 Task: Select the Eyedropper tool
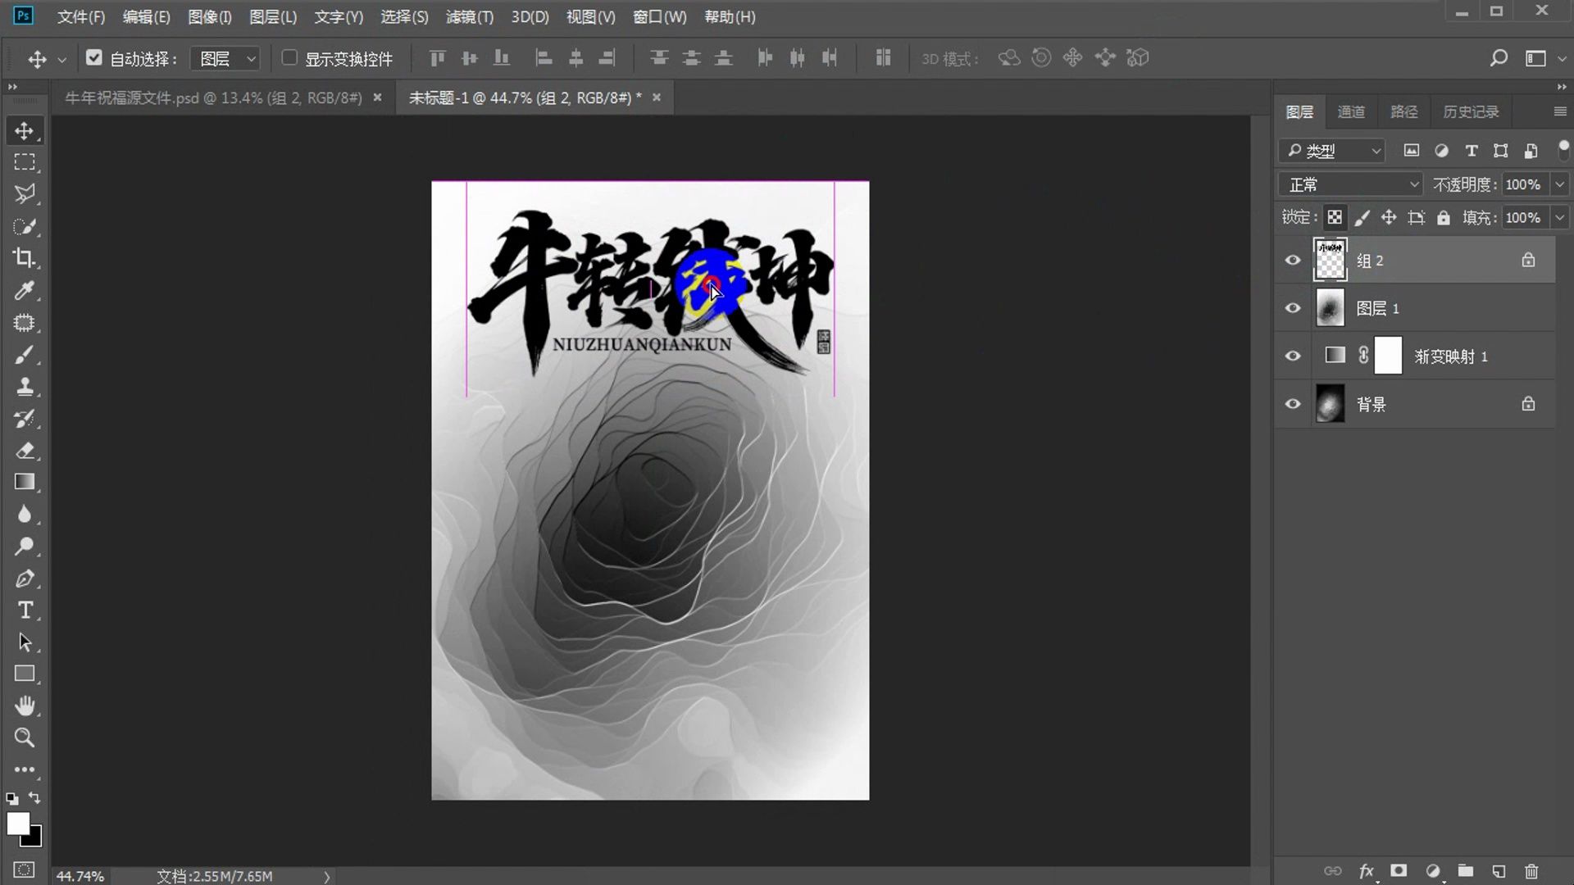pos(25,291)
